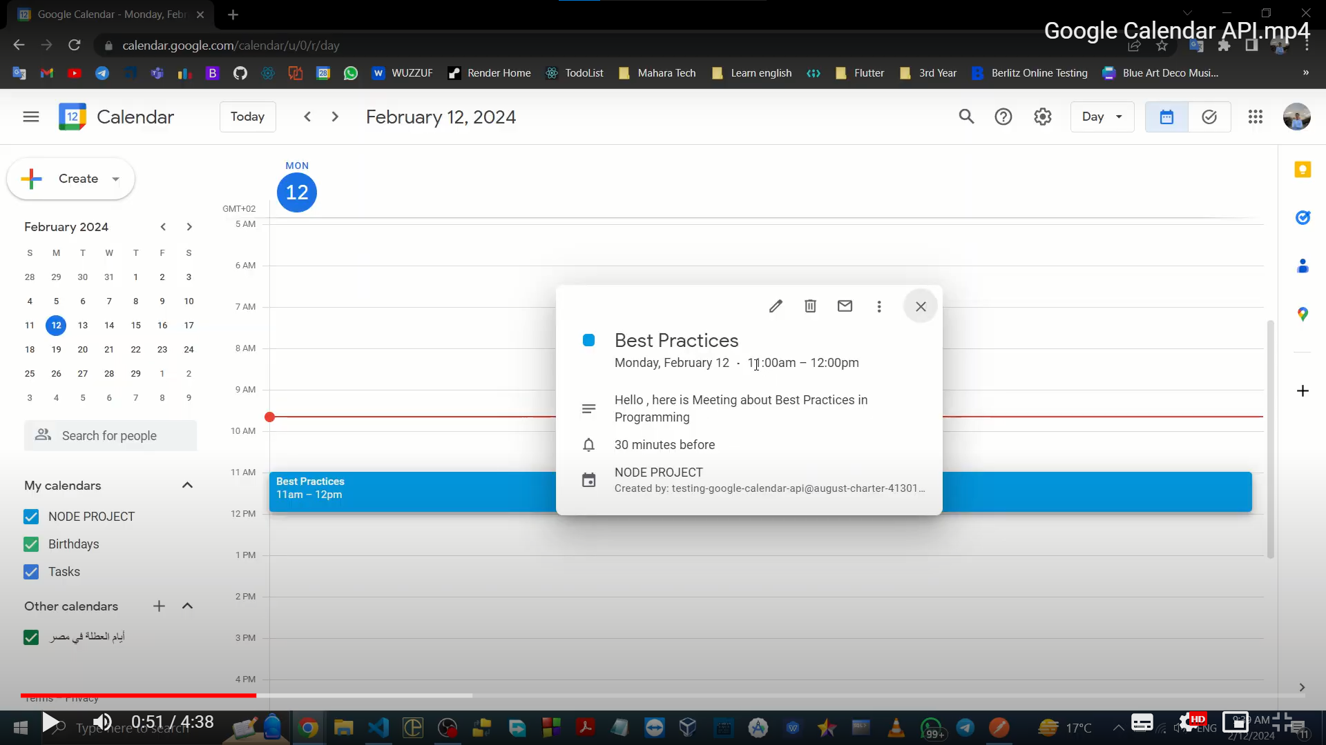Click the edit event pencil icon
The height and width of the screenshot is (745, 1326).
coord(776,306)
